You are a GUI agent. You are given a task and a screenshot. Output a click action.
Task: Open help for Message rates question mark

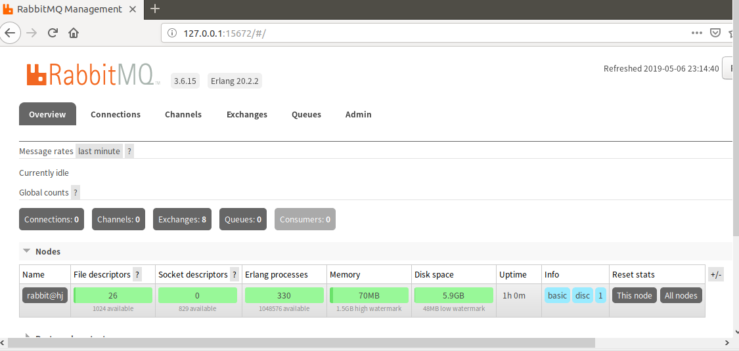pyautogui.click(x=129, y=152)
